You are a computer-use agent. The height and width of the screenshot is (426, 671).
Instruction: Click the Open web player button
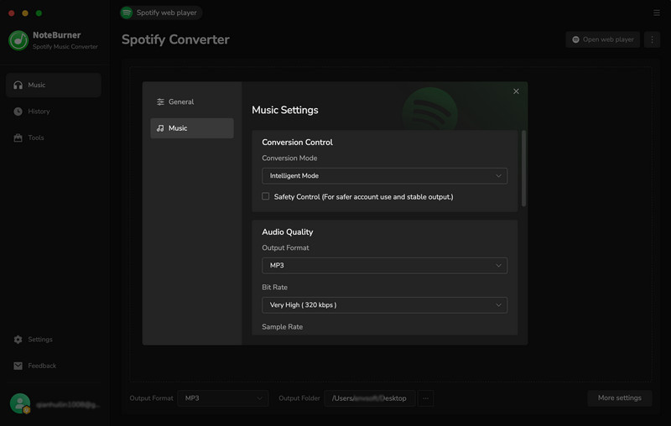pyautogui.click(x=602, y=39)
